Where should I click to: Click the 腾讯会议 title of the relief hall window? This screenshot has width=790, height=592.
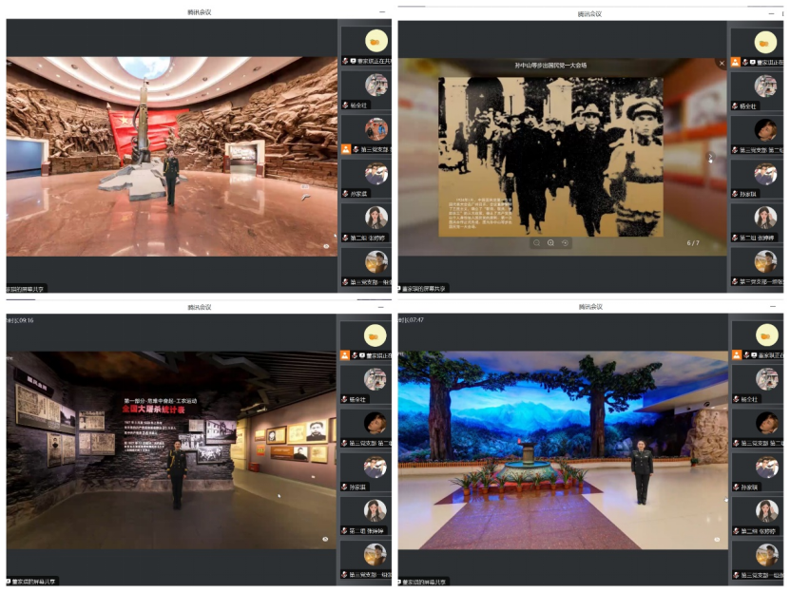point(199,12)
